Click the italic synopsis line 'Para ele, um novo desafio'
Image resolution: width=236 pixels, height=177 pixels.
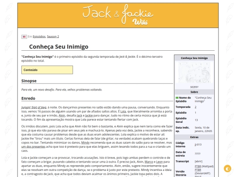[x=62, y=90]
